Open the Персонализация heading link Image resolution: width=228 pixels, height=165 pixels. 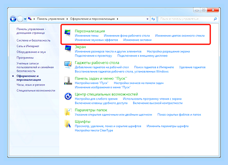click(90, 31)
